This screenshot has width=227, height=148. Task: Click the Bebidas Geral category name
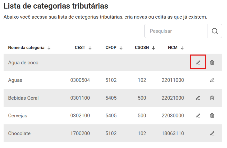pyautogui.click(x=23, y=98)
